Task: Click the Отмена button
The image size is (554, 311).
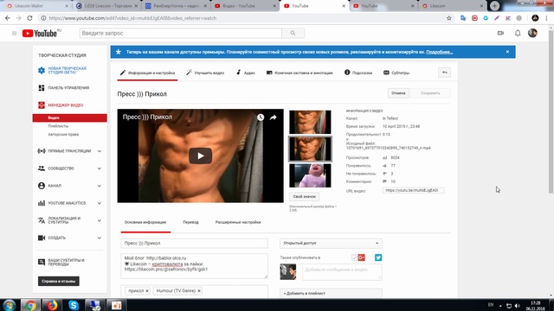Action: coord(398,93)
